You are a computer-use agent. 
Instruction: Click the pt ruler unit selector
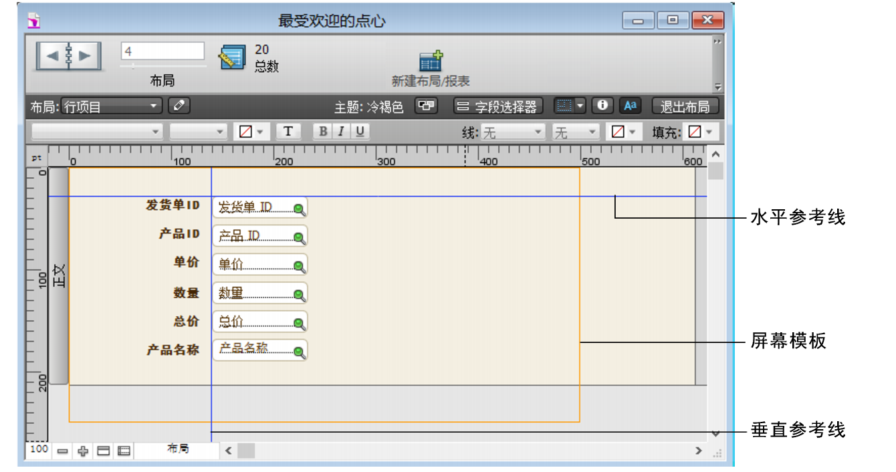click(37, 158)
